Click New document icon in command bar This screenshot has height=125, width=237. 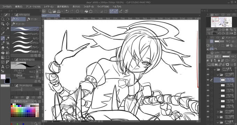tap(50, 11)
